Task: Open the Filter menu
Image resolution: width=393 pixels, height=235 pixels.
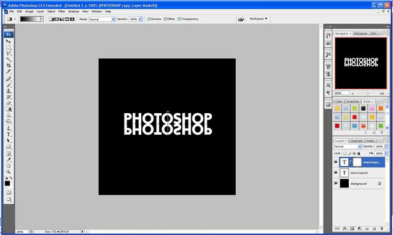Action: click(61, 12)
